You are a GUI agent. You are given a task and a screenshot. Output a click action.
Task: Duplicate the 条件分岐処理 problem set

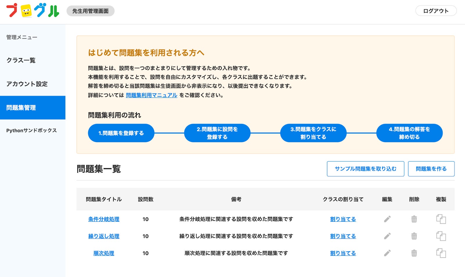[x=441, y=219]
